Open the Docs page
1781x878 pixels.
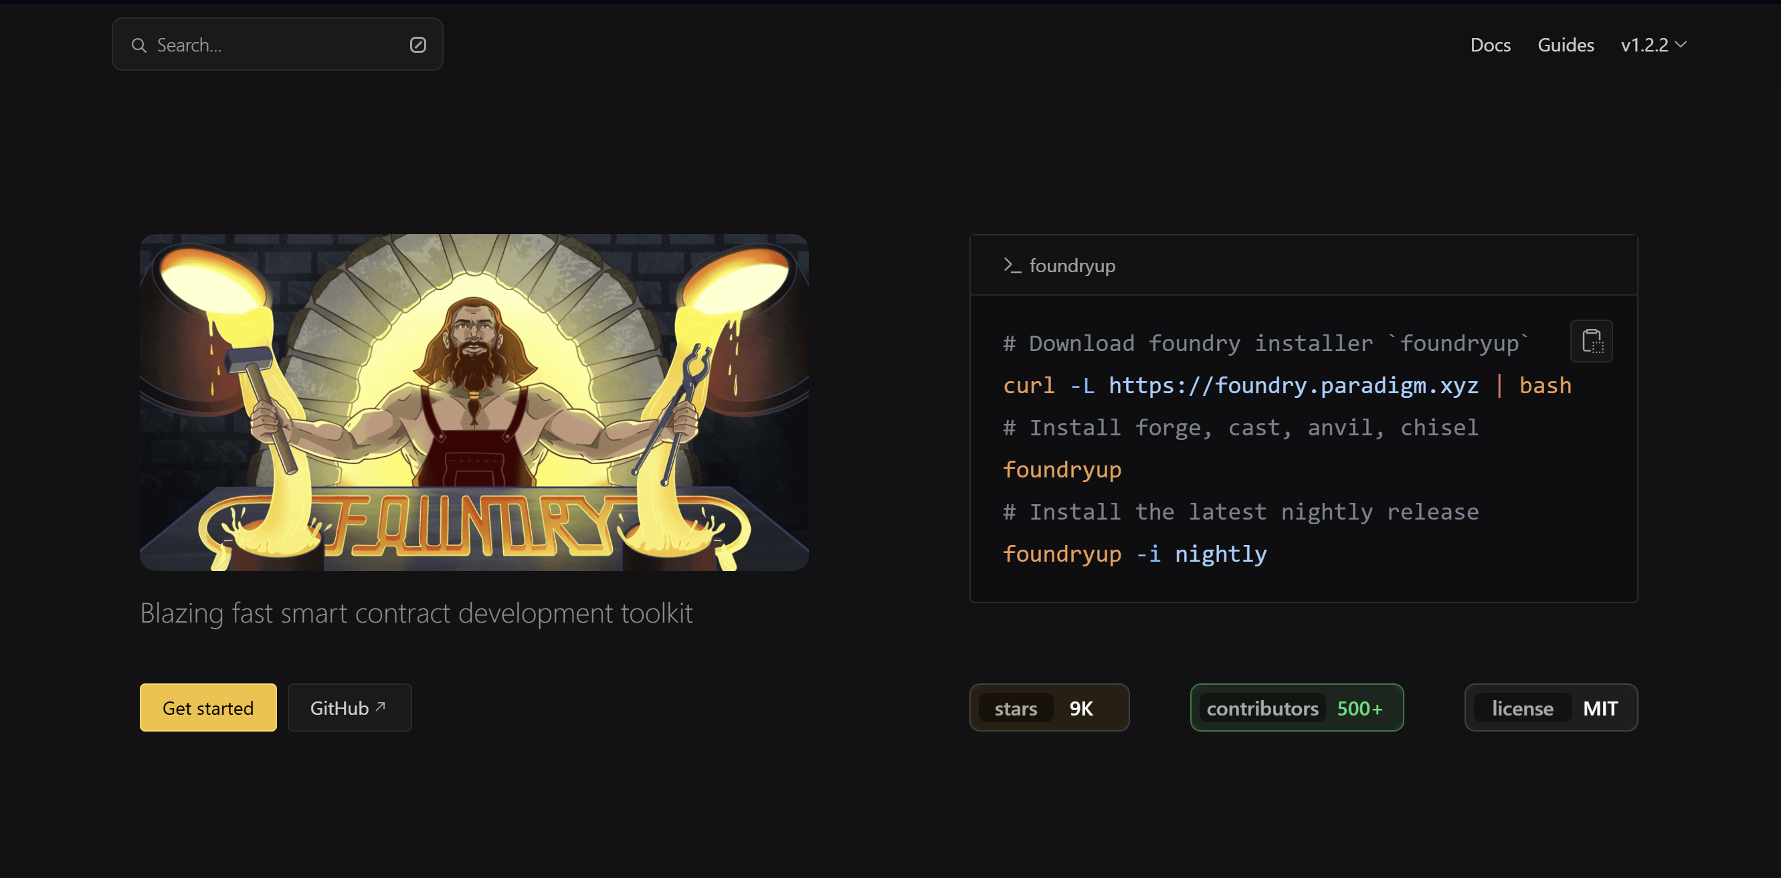[x=1490, y=45]
